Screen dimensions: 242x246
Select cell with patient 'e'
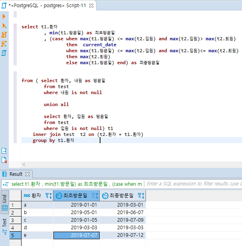37,235
